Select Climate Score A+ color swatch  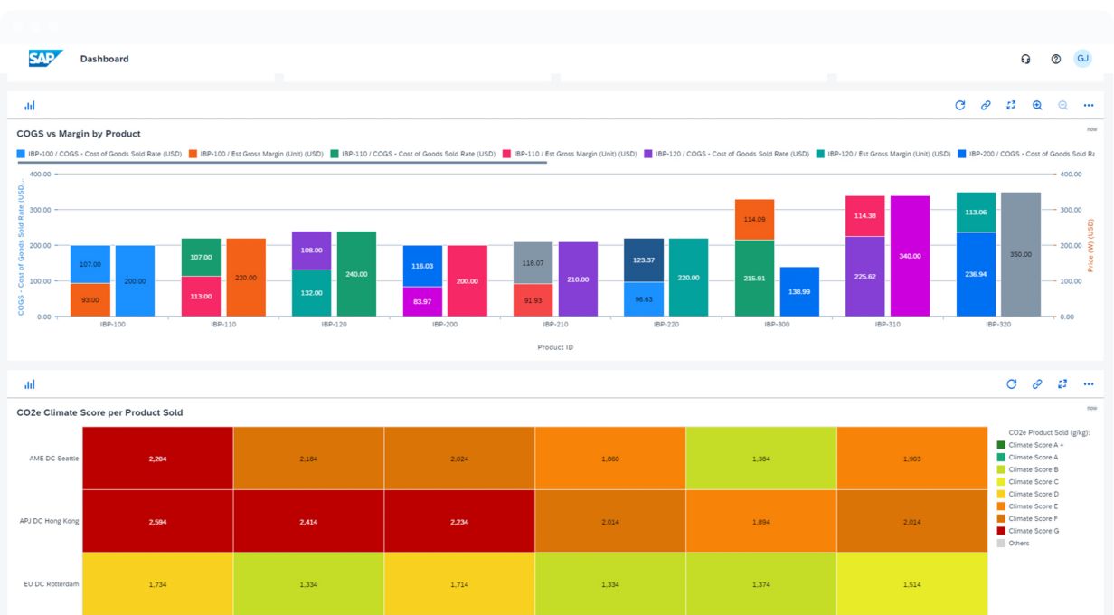coord(1001,445)
